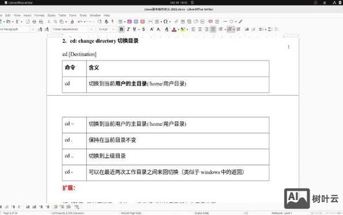Open the Help menu
Screen dimensions: 343x215
(106, 16)
